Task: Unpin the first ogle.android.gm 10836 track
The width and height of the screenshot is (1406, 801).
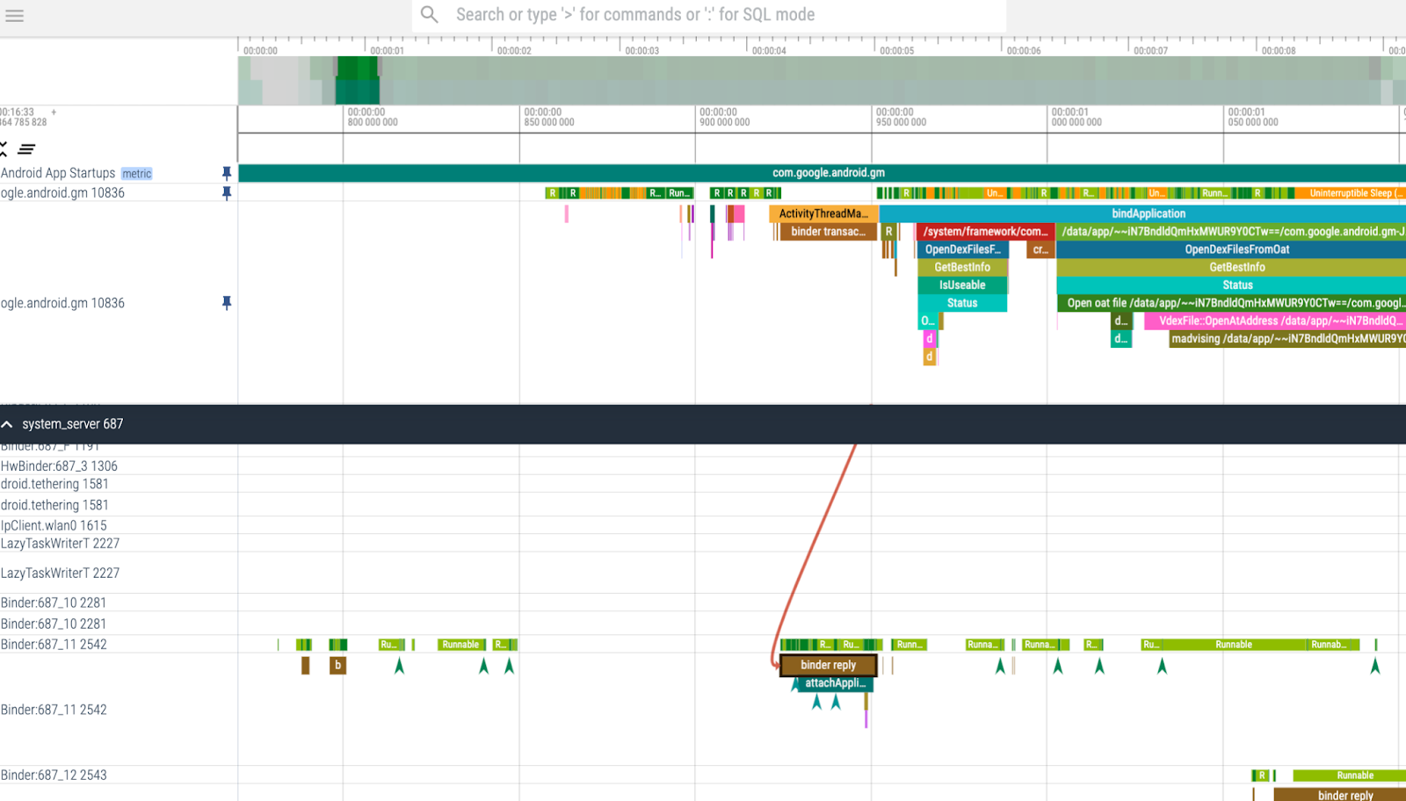Action: (227, 192)
